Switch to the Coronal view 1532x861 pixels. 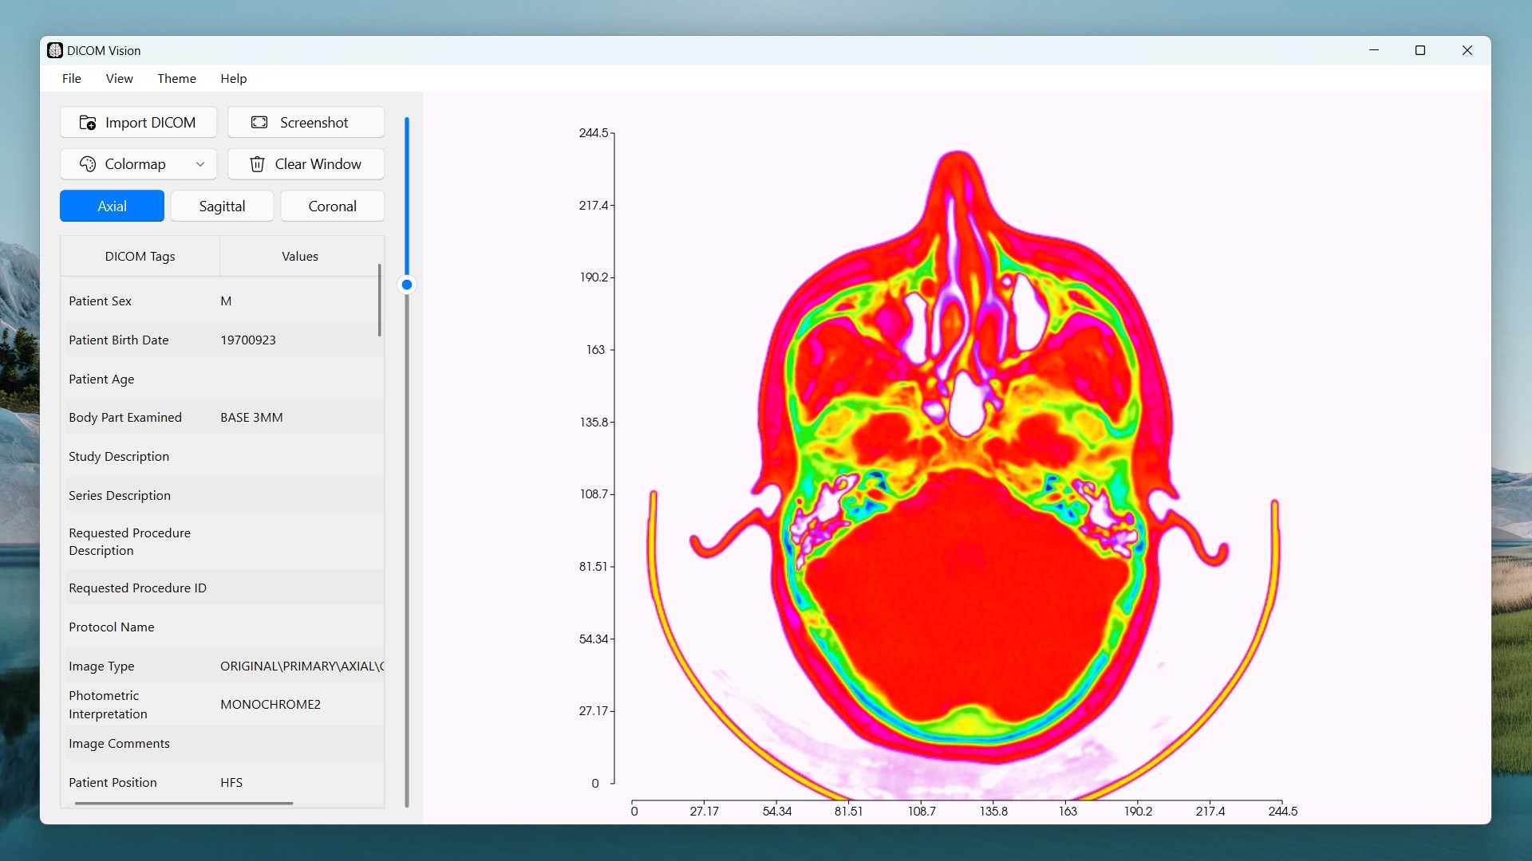[332, 206]
